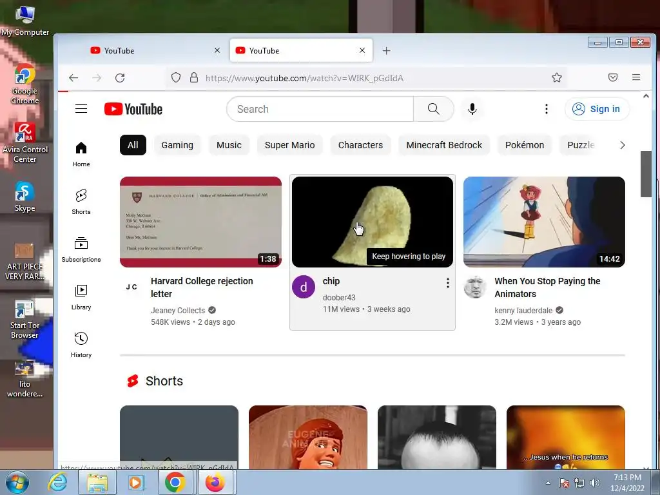
Task: Open doober43 channel name link
Action: pyautogui.click(x=339, y=298)
